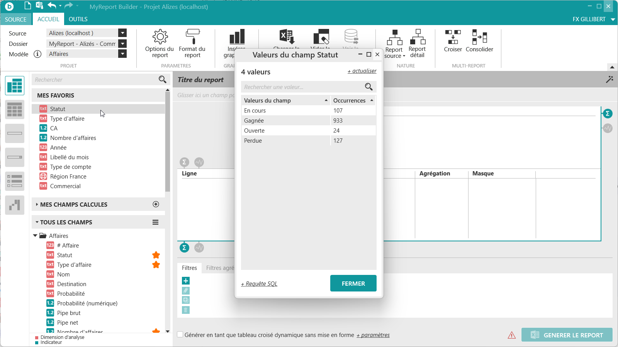Viewport: 618px width, 347px height.
Task: Collapse the Affaires folder tree
Action: (35, 236)
